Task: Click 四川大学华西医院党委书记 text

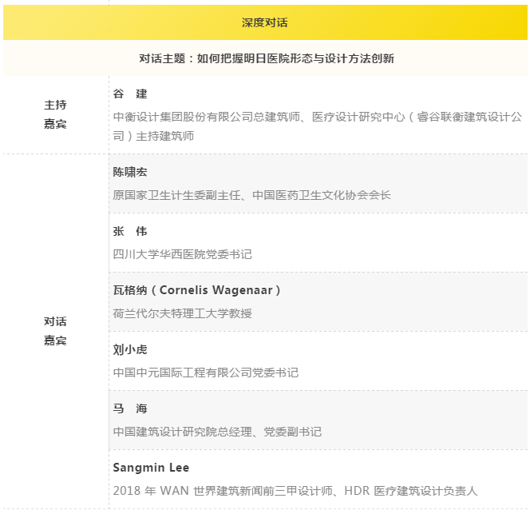Action: [x=183, y=254]
